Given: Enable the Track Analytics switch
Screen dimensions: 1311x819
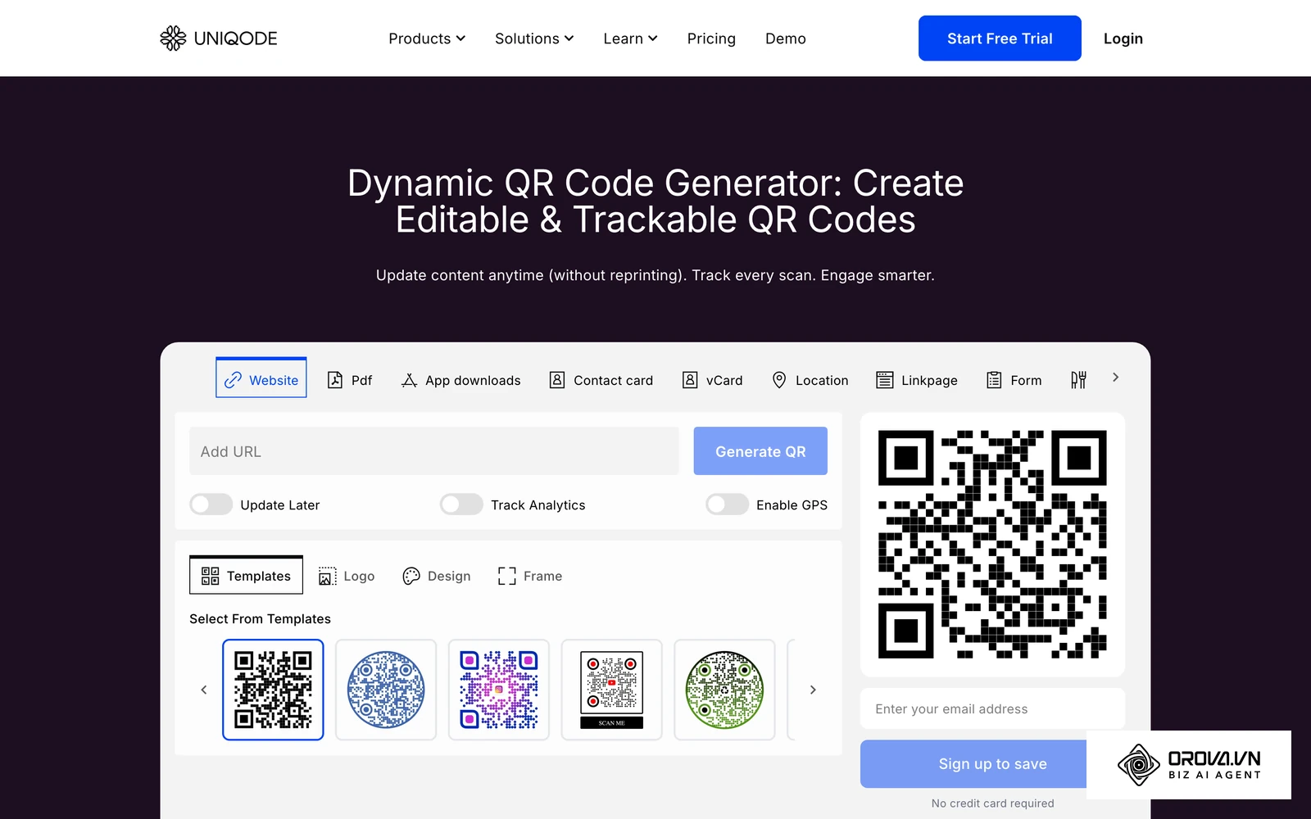Looking at the screenshot, I should [x=461, y=505].
